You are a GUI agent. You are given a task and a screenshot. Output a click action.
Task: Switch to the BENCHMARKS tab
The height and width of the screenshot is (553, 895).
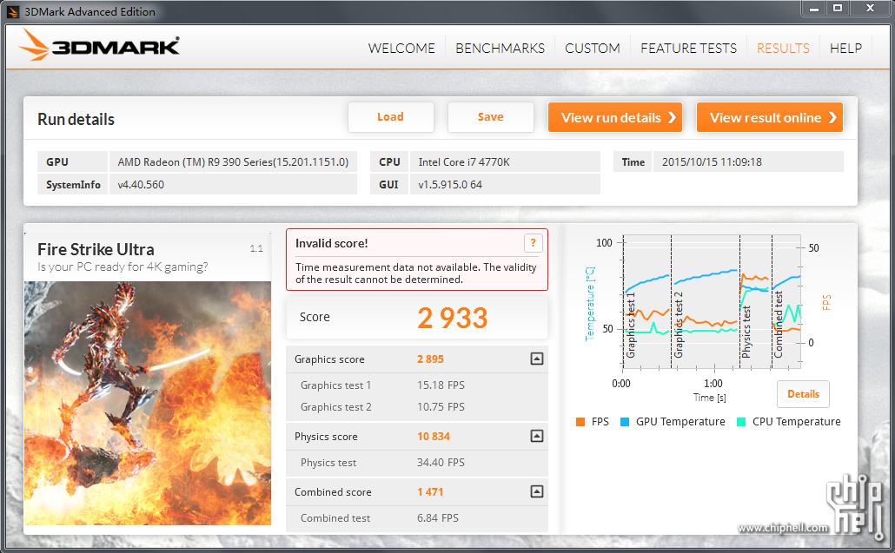pyautogui.click(x=500, y=49)
